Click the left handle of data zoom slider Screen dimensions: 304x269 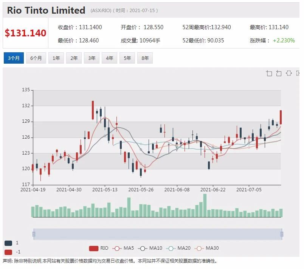click(x=34, y=234)
